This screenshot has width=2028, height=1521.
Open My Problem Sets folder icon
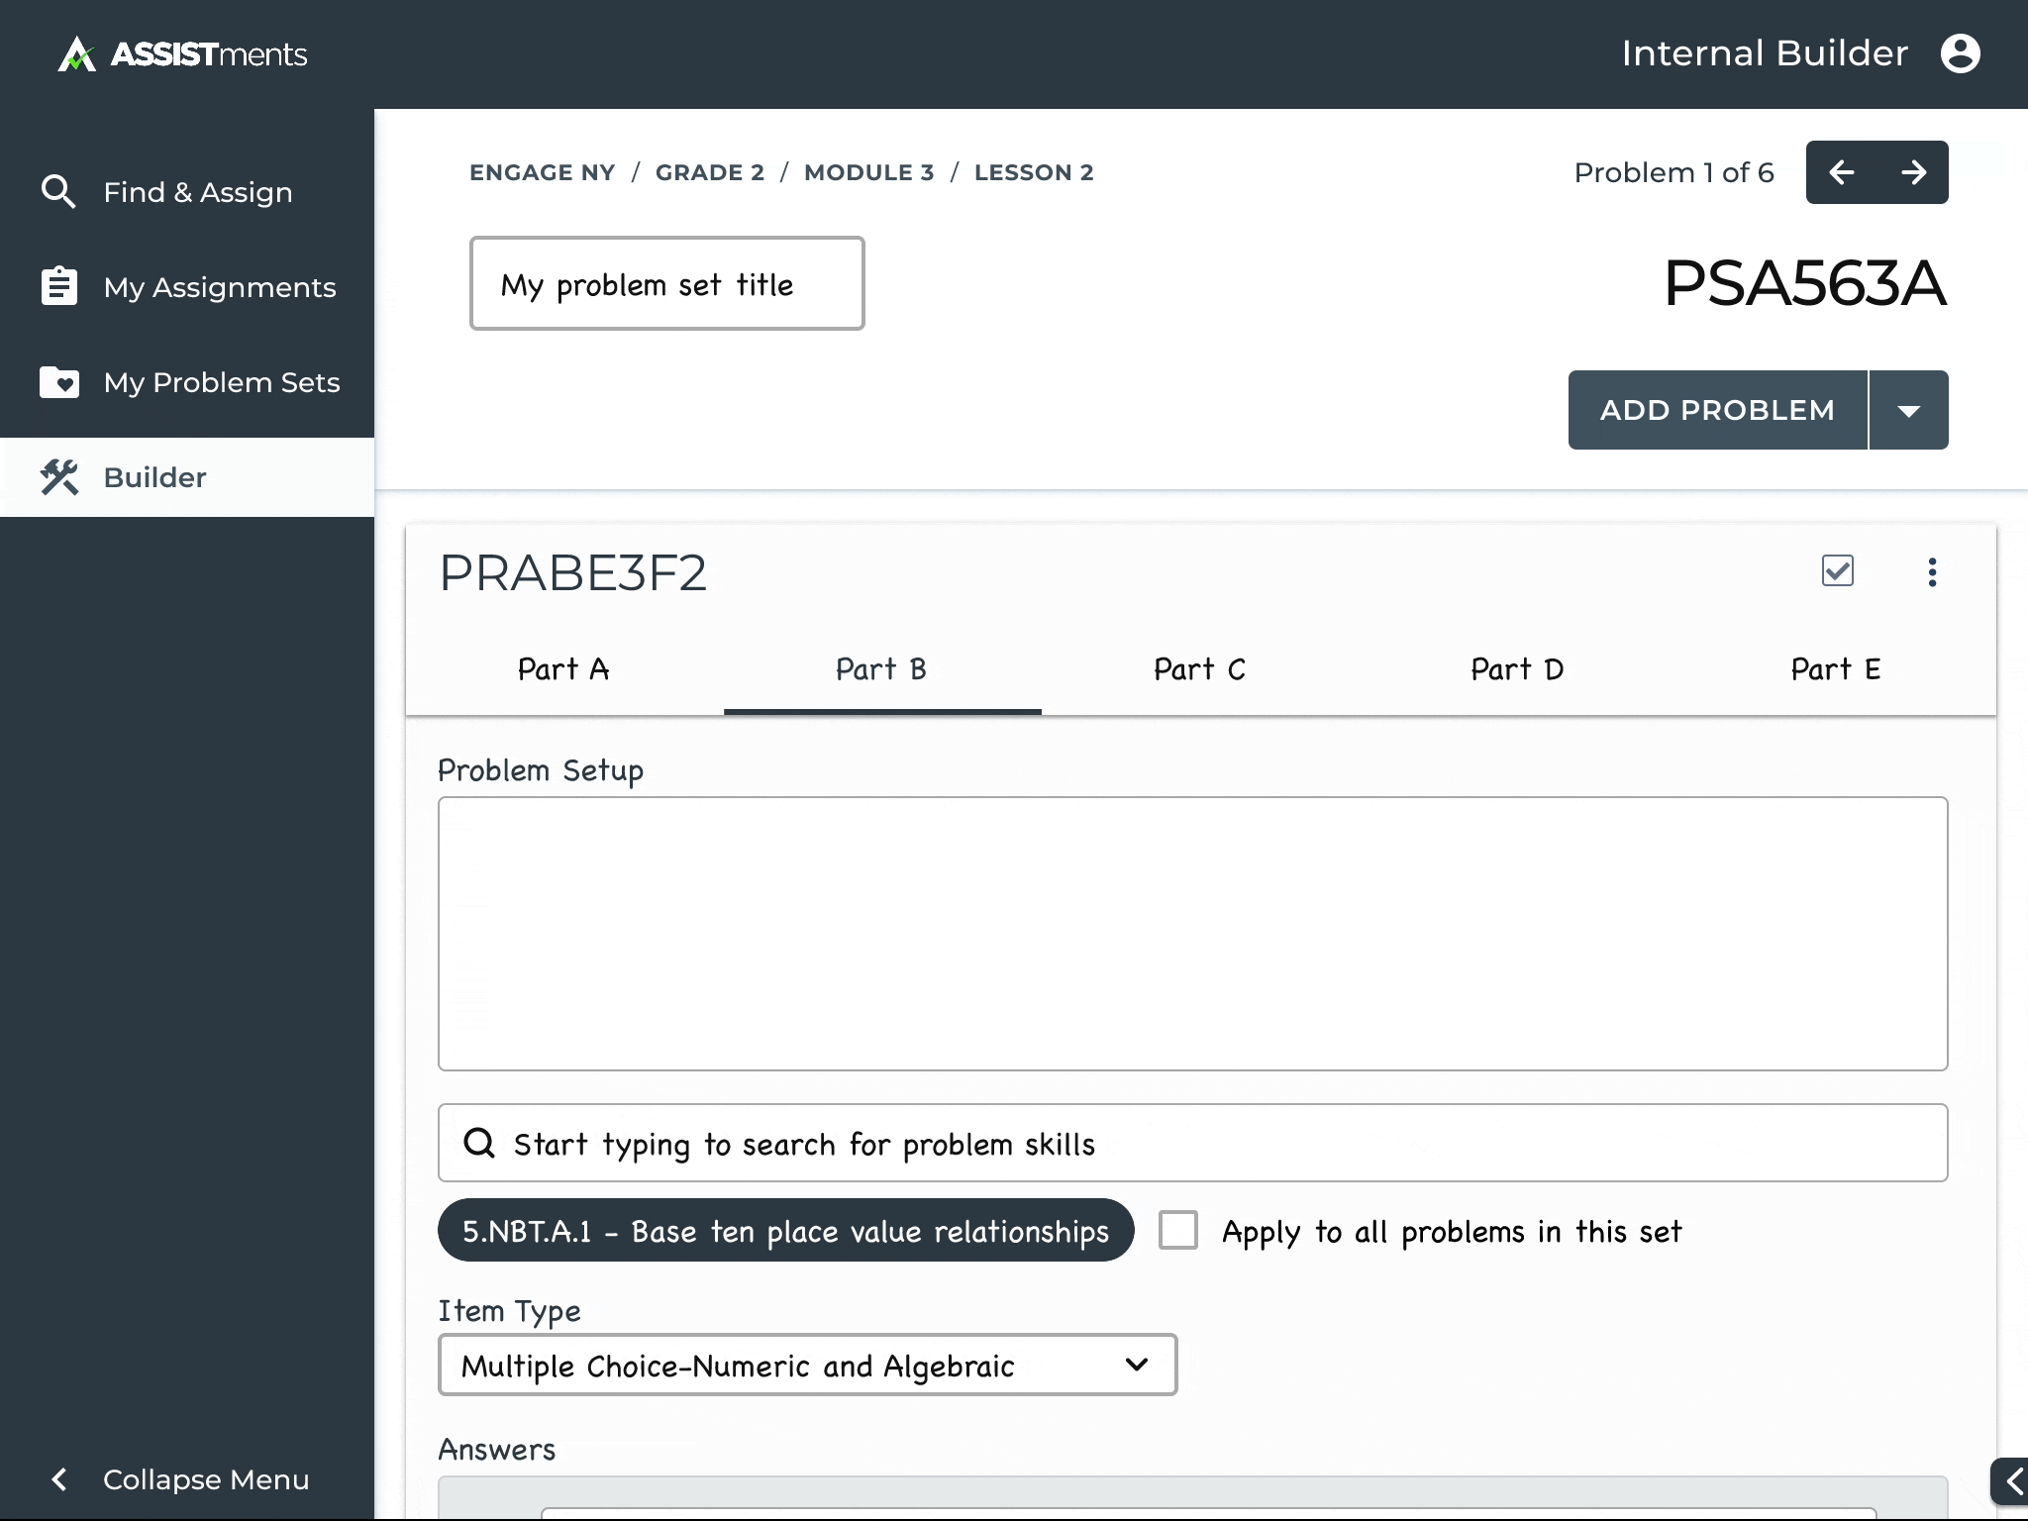(58, 382)
